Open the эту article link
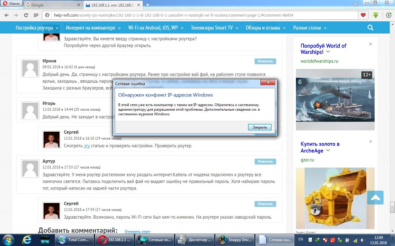395x246 pixels. coord(87,146)
